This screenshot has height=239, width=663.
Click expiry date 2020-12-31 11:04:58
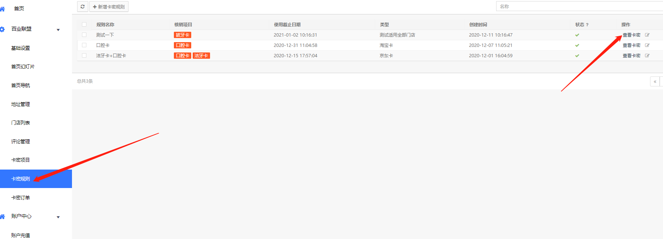[295, 45]
